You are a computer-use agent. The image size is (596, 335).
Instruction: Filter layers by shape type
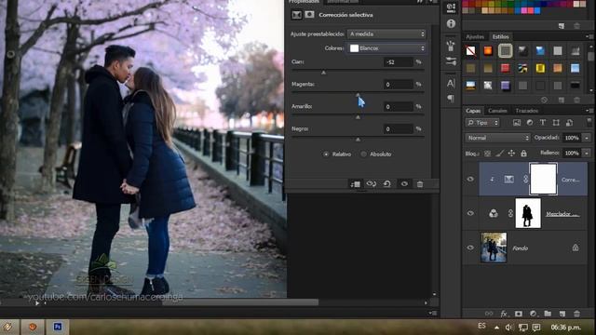click(556, 123)
